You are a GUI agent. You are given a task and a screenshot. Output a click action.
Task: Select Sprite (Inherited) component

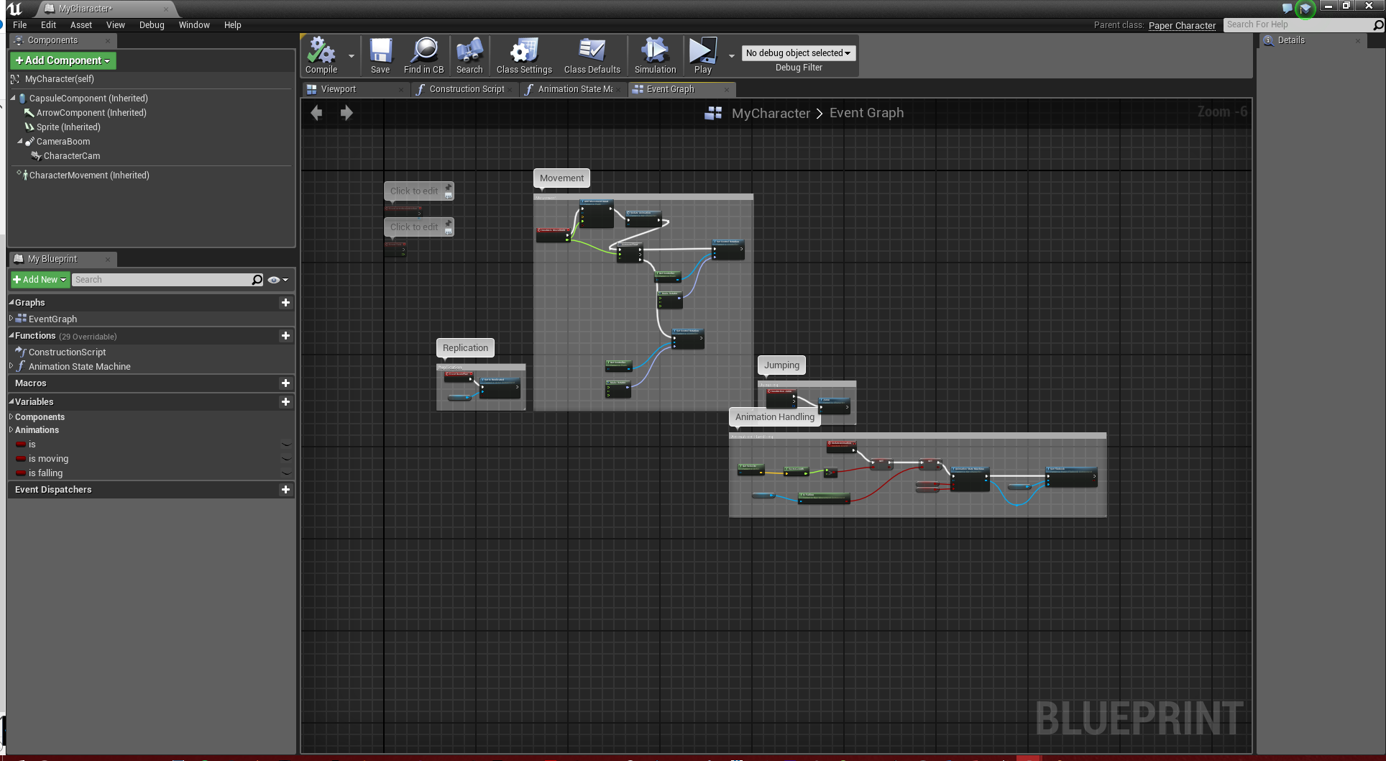point(68,127)
